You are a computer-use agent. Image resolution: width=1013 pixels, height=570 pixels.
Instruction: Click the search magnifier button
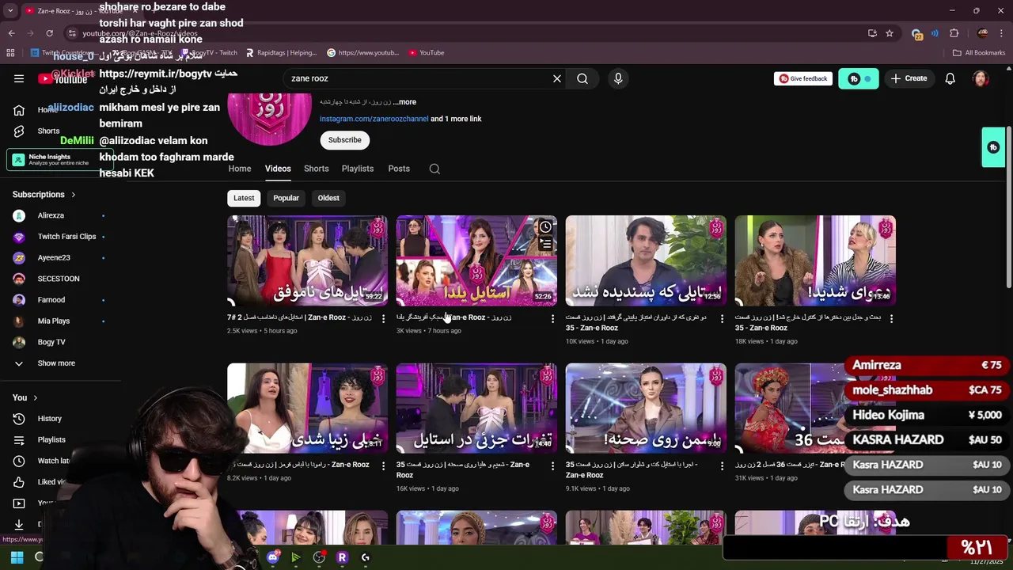pyautogui.click(x=582, y=78)
